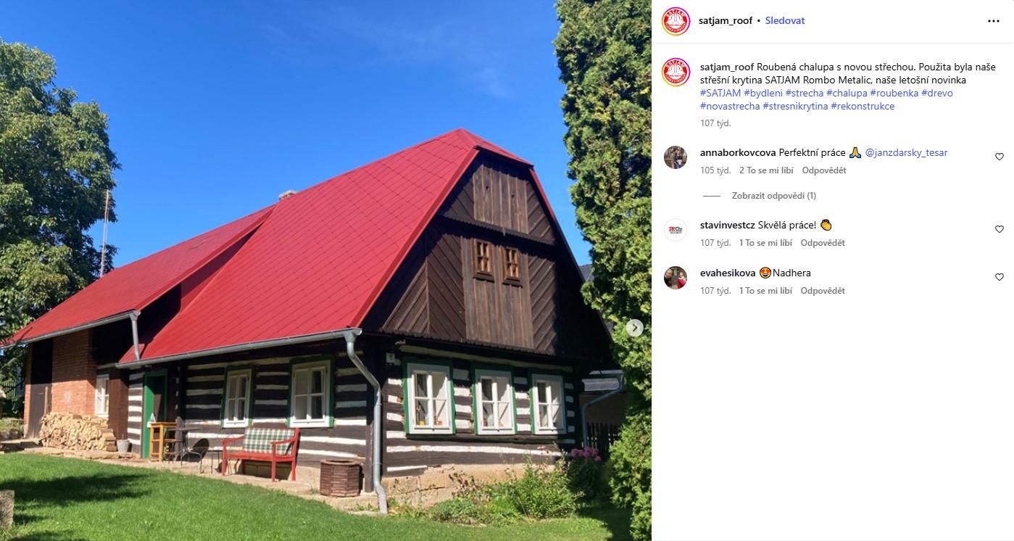The height and width of the screenshot is (541, 1014).
Task: Like stavinvestcz's comment with heart icon
Action: (999, 229)
